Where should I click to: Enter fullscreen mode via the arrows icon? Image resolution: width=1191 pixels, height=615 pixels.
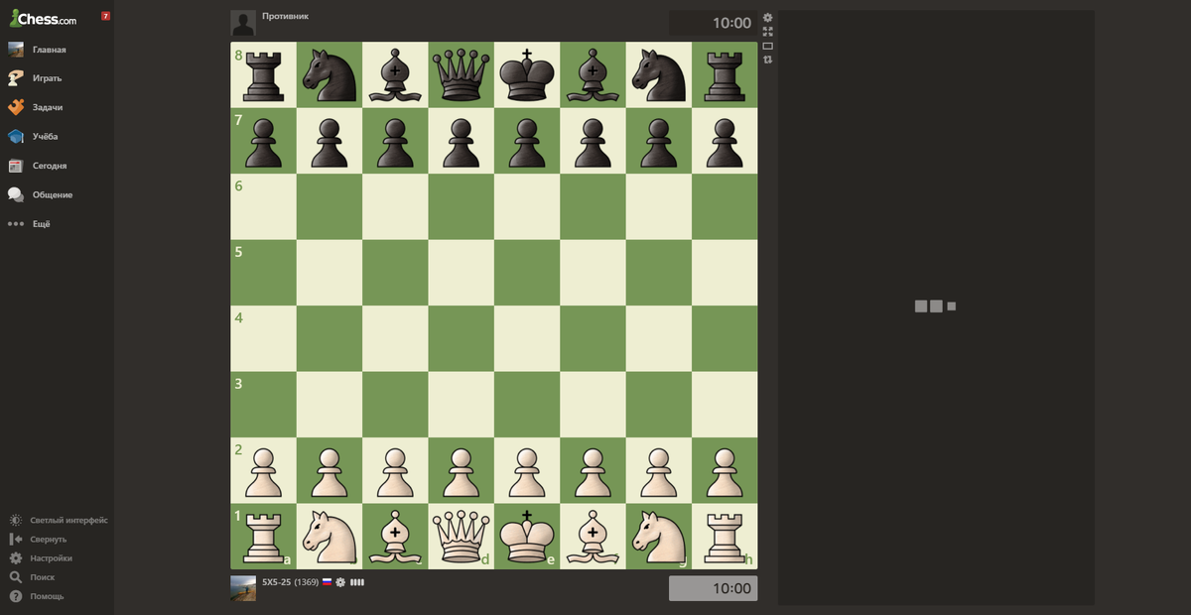(x=767, y=32)
